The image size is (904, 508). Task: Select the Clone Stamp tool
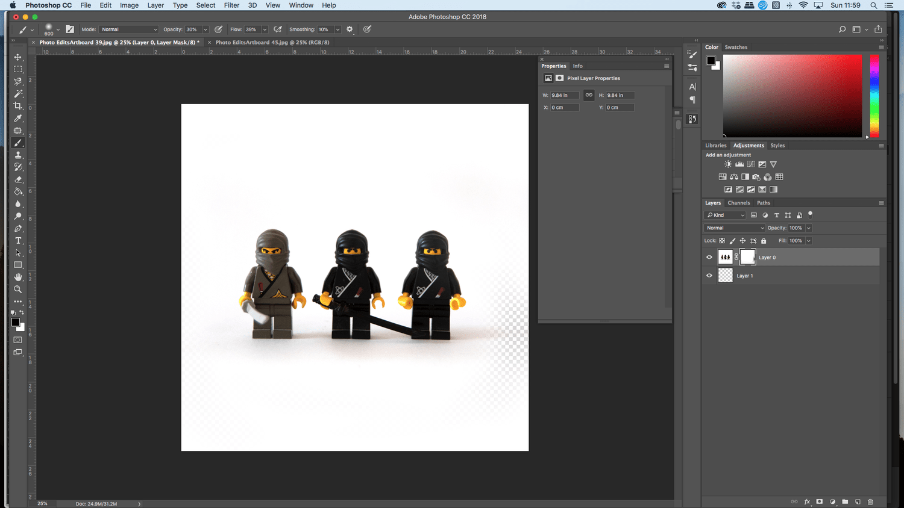point(18,155)
